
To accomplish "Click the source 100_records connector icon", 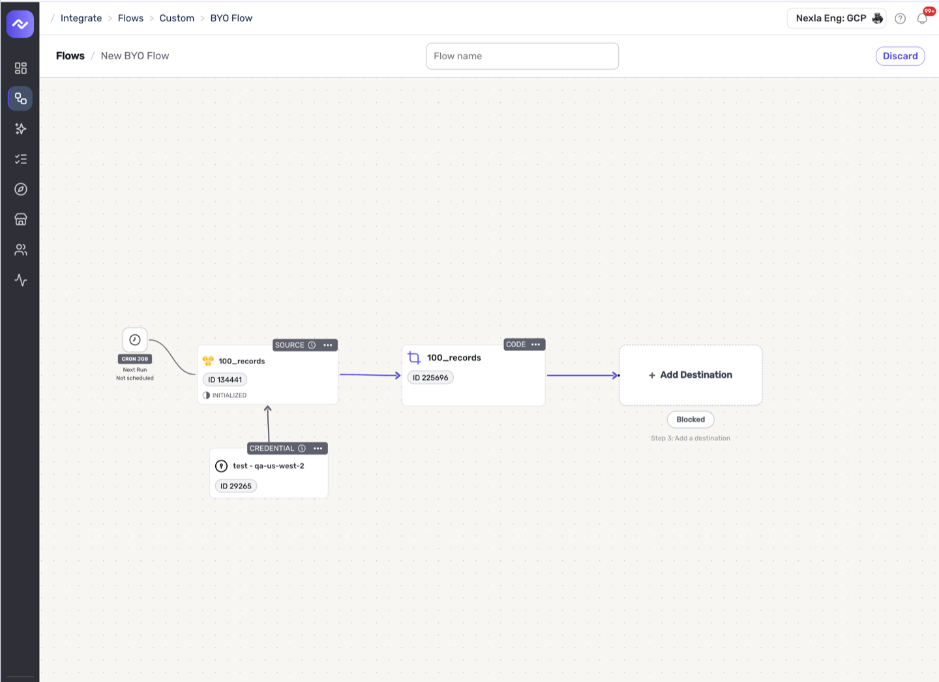I will 208,361.
